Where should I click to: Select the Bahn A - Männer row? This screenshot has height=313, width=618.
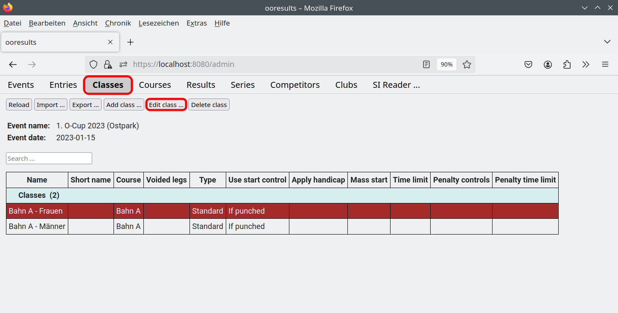[x=282, y=226]
